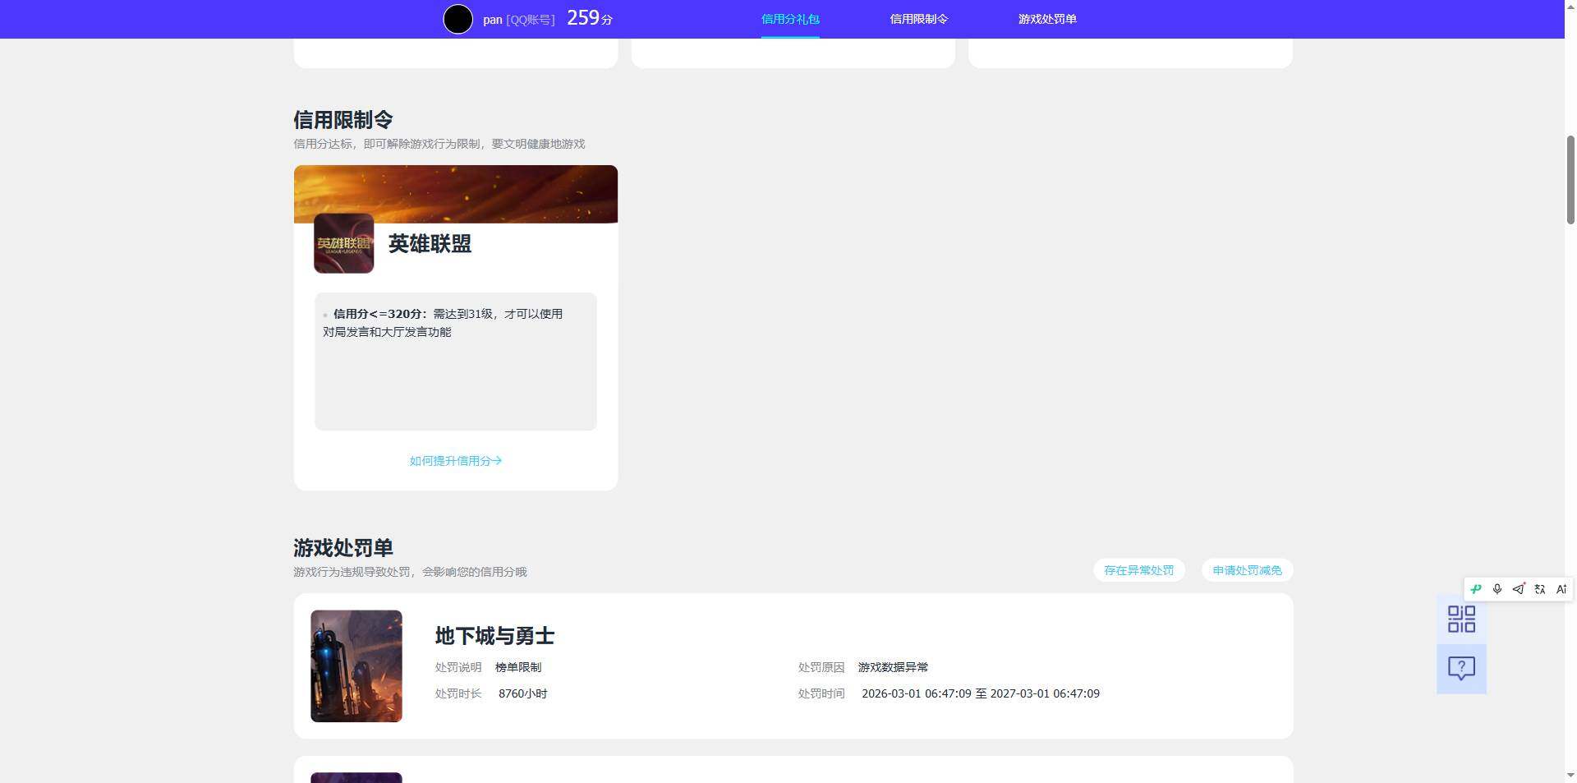Click the 存在异常处罚 button
Screen dimensions: 1577x783
1138,570
